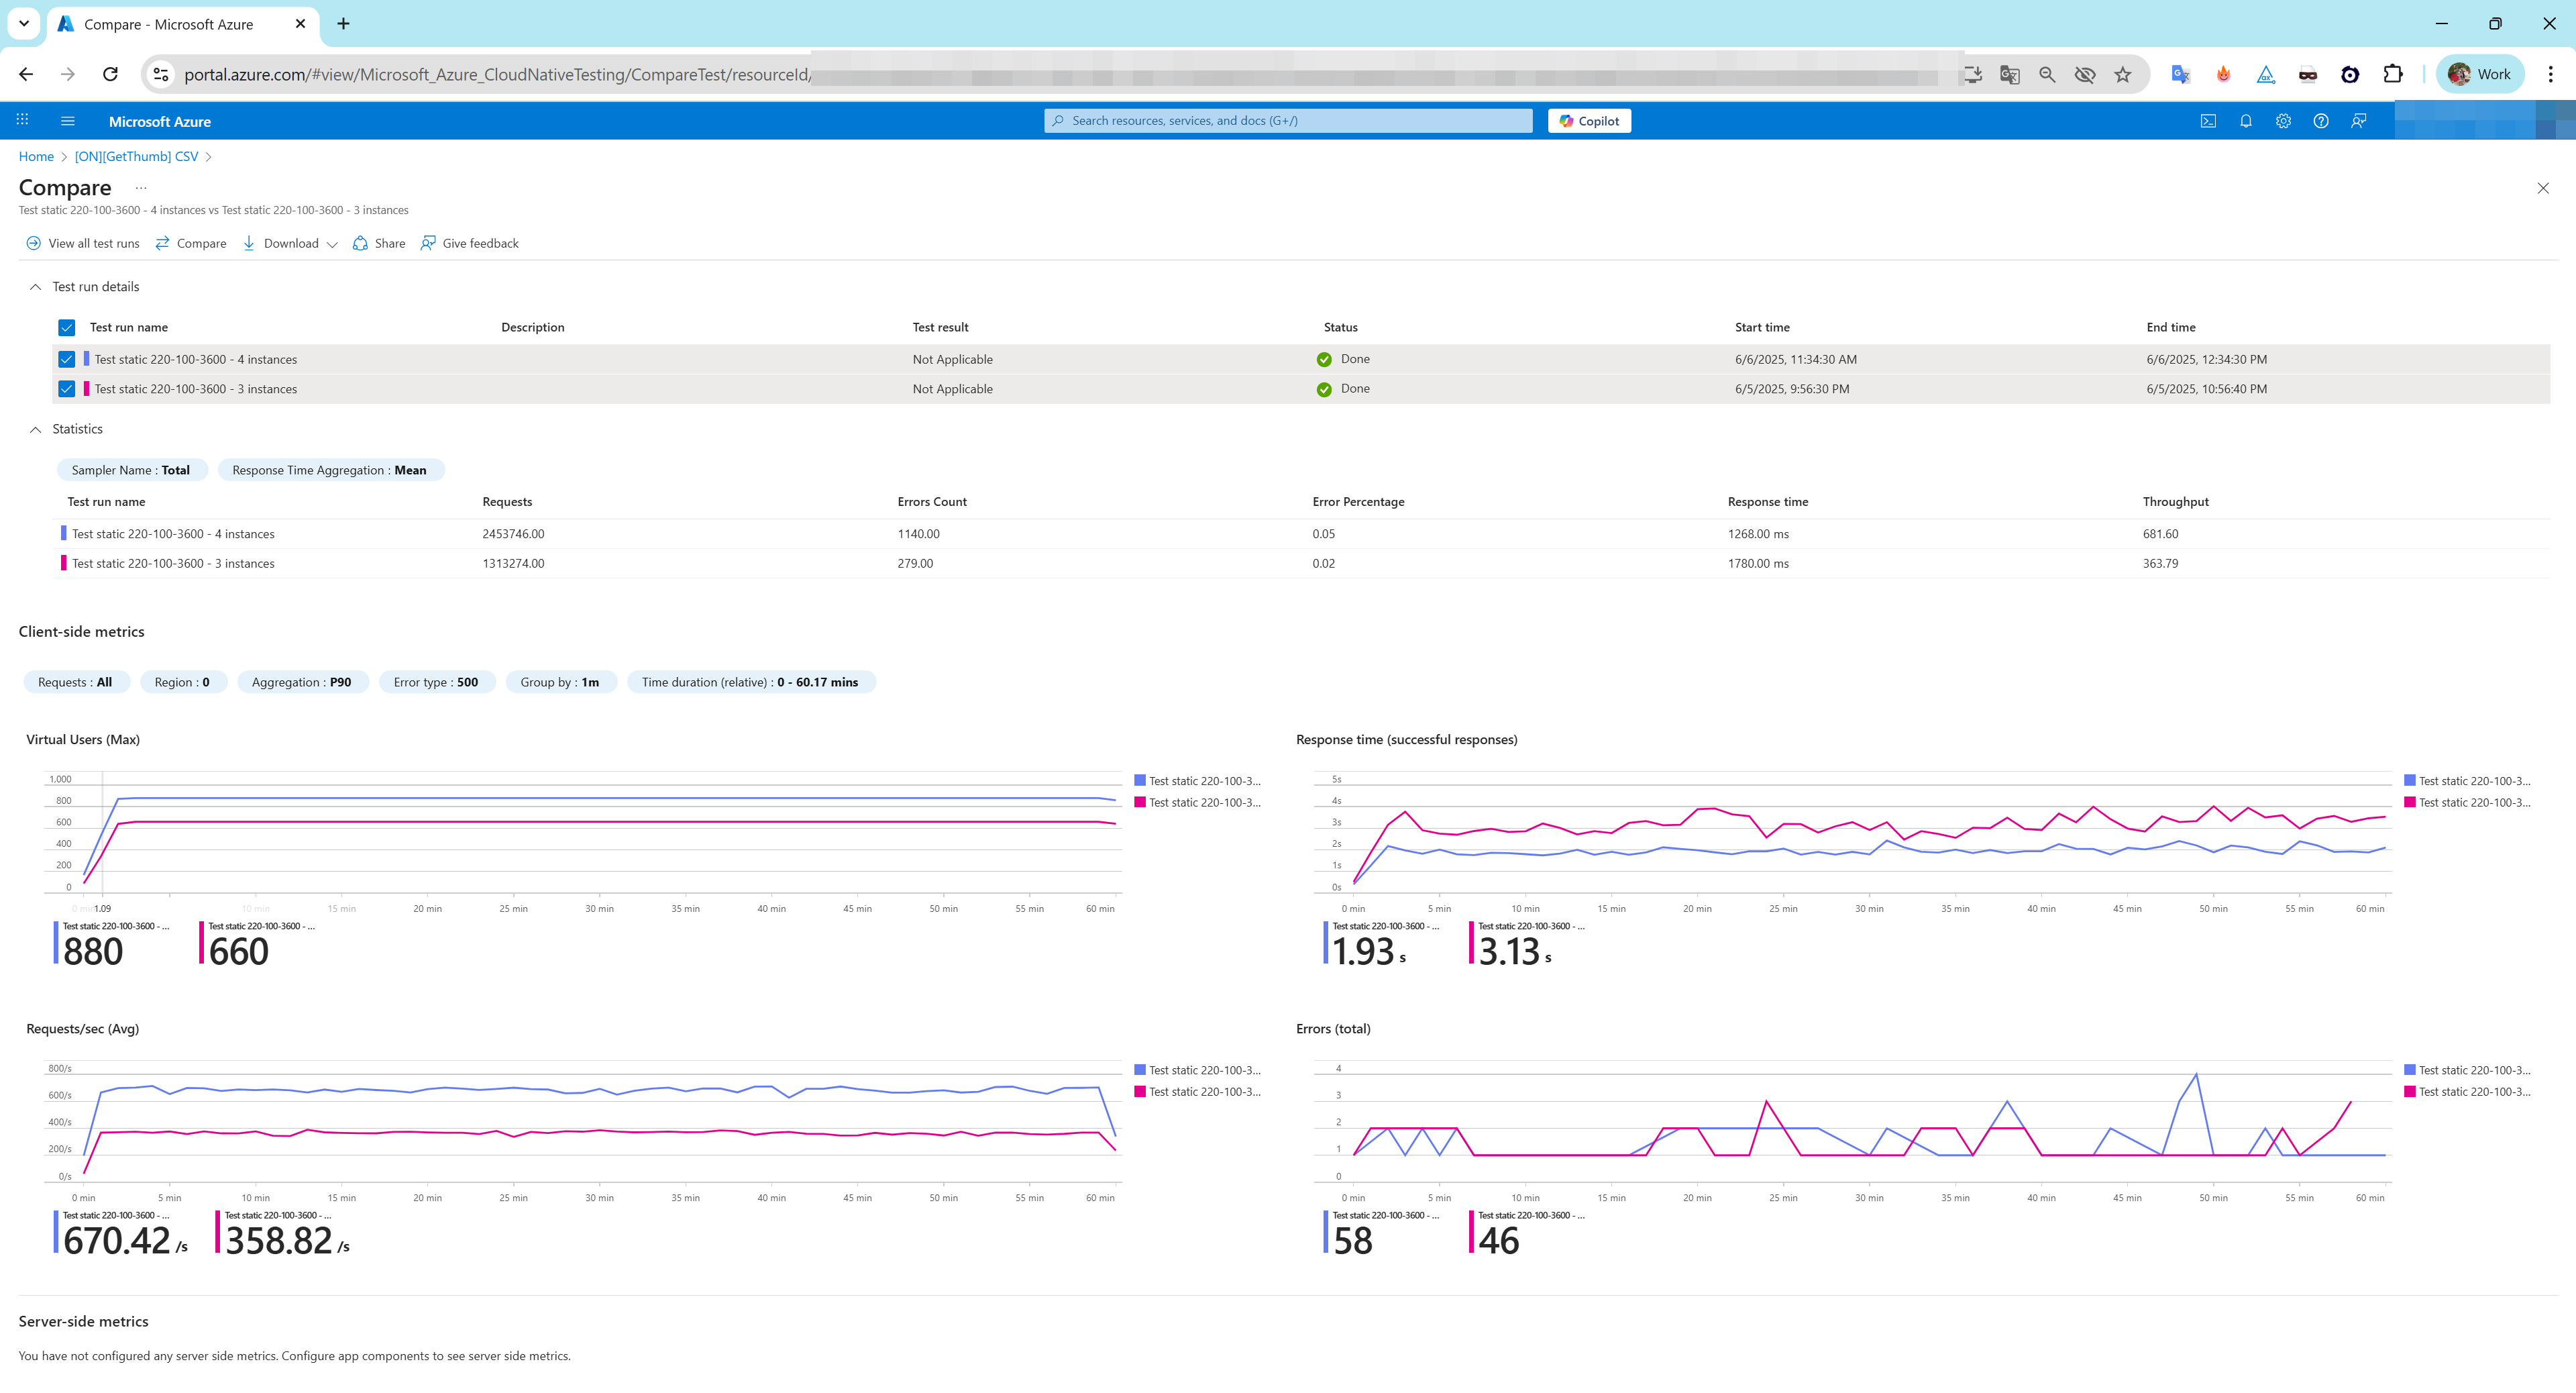Go to the Home breadcrumb link
Image resolution: width=2576 pixels, height=1393 pixels.
pyautogui.click(x=36, y=156)
